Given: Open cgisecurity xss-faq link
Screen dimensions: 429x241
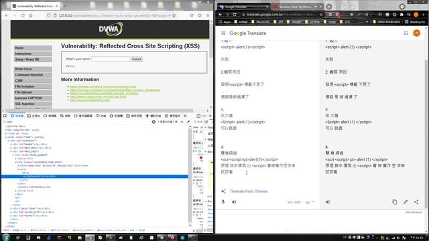Looking at the screenshot, I should tap(98, 96).
